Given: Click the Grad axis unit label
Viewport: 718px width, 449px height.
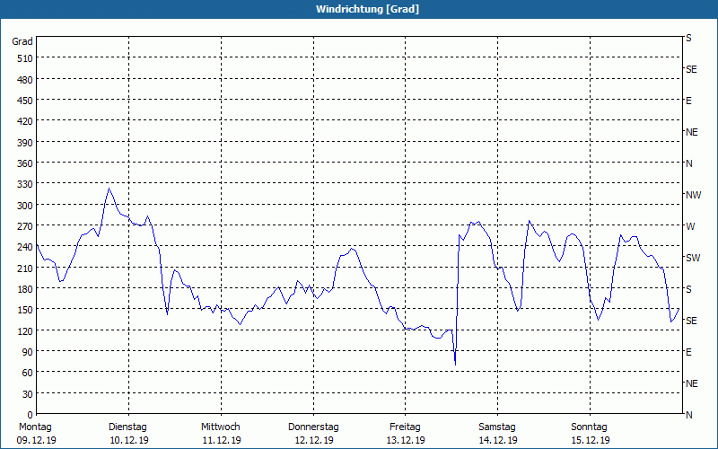Looking at the screenshot, I should click(22, 41).
